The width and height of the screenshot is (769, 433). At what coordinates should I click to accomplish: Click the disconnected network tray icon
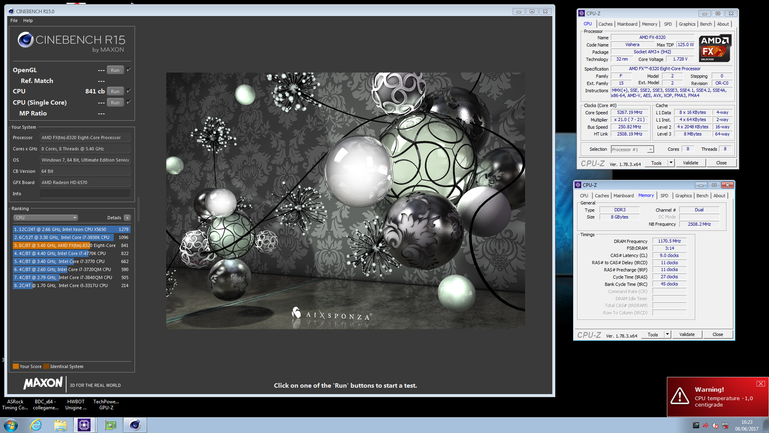point(725,426)
